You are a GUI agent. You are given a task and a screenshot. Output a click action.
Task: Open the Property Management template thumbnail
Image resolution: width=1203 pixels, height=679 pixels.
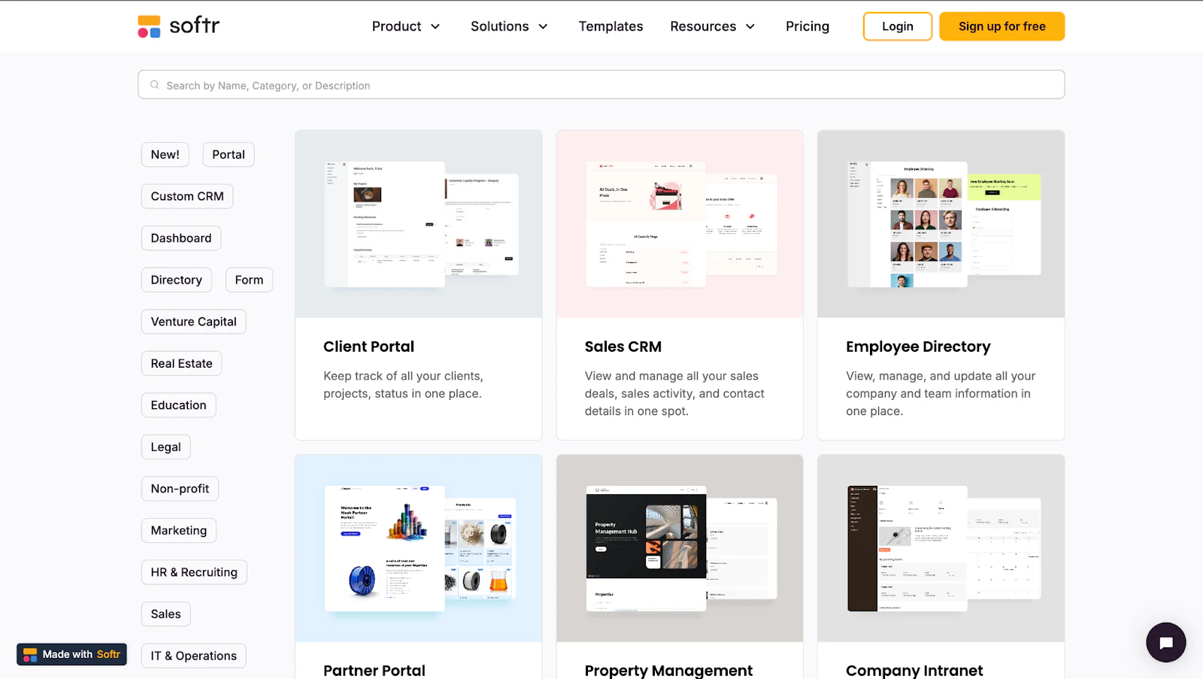click(680, 548)
